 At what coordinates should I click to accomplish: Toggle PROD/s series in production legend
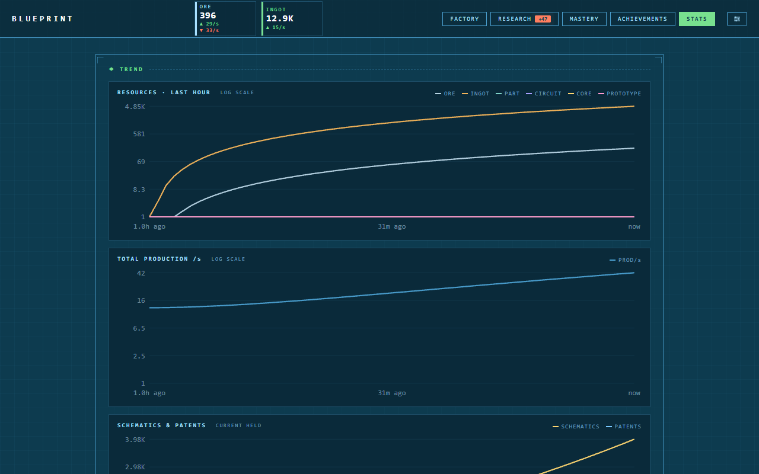tap(626, 260)
